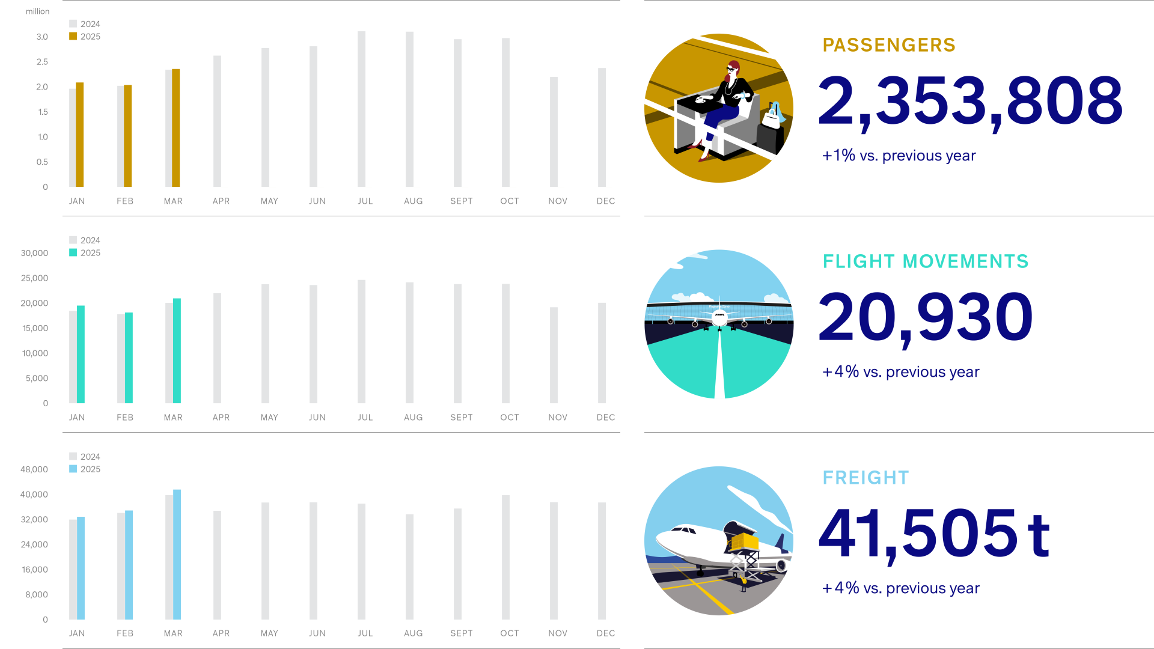Select the PASSENGERS heading

888,45
